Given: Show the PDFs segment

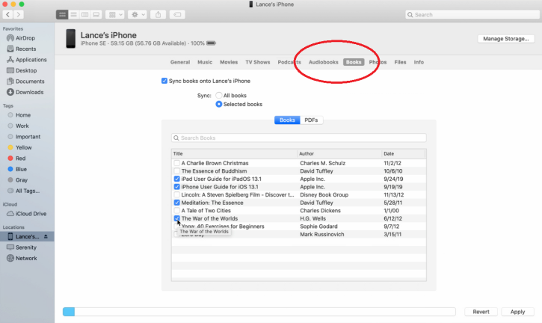Looking at the screenshot, I should [x=311, y=120].
